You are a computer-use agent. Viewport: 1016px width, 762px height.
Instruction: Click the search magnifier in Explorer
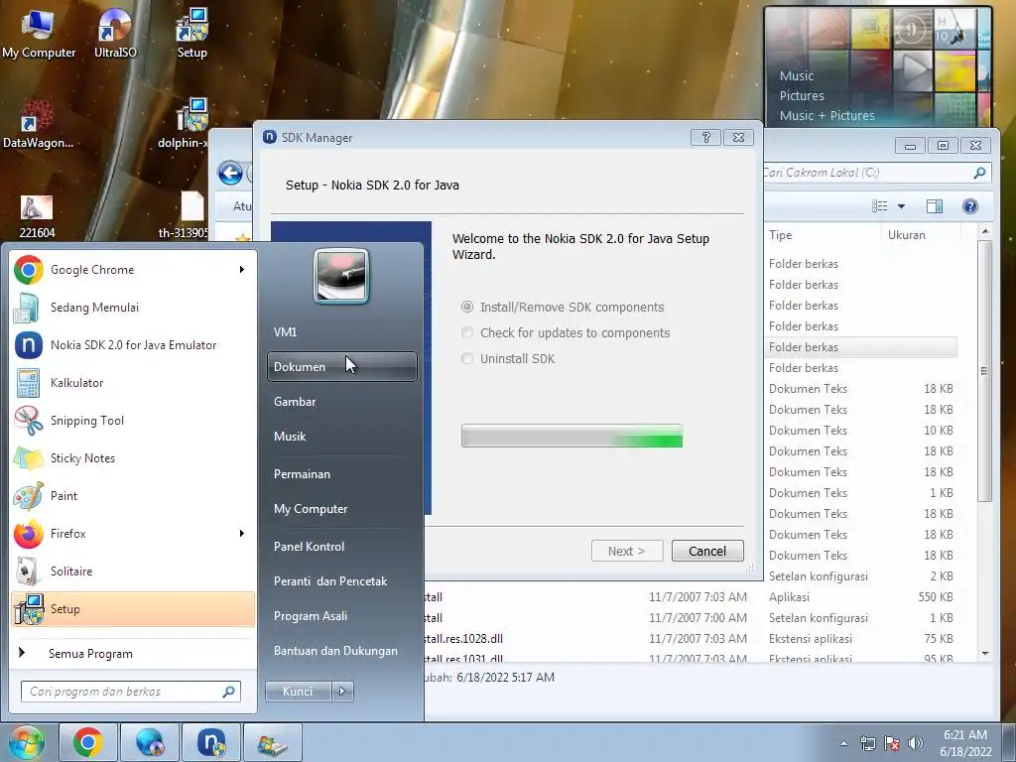(979, 173)
